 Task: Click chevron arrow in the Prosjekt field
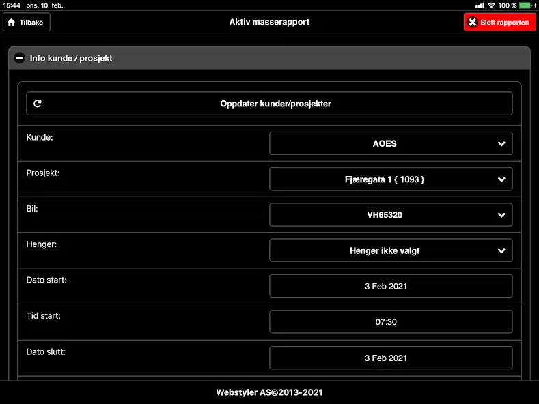click(501, 179)
